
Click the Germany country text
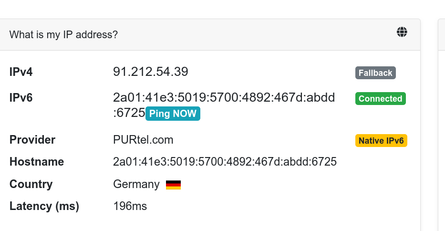coord(136,184)
